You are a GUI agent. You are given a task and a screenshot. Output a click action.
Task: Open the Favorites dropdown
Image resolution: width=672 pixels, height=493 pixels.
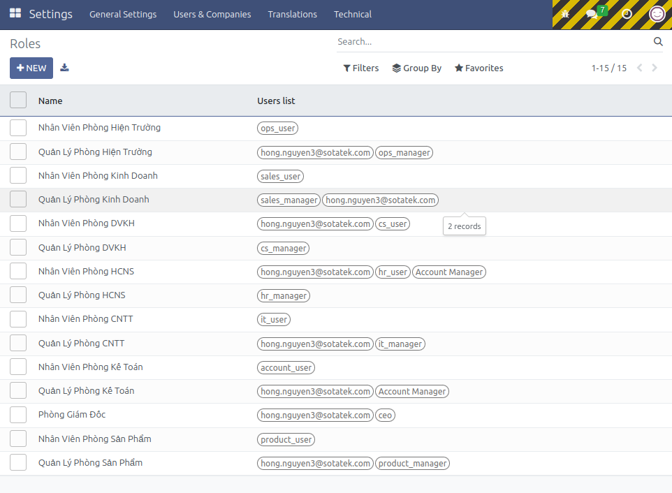point(479,68)
